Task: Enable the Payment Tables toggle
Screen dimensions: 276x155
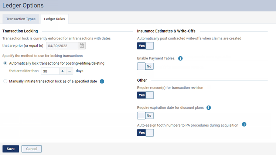Action: coord(145,66)
